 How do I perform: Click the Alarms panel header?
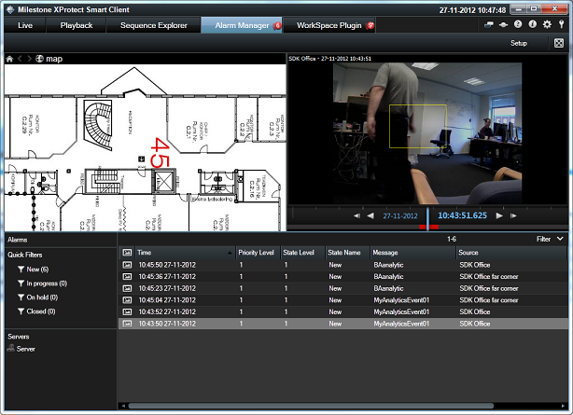18,240
